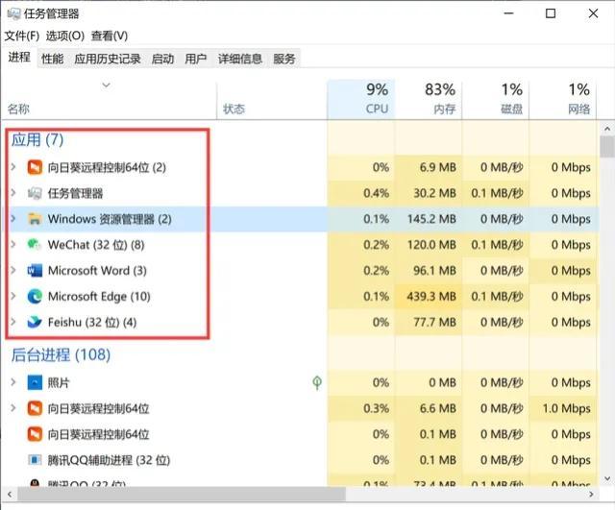The image size is (615, 510).
Task: Click the Microsoft Word icon
Action: click(x=36, y=271)
